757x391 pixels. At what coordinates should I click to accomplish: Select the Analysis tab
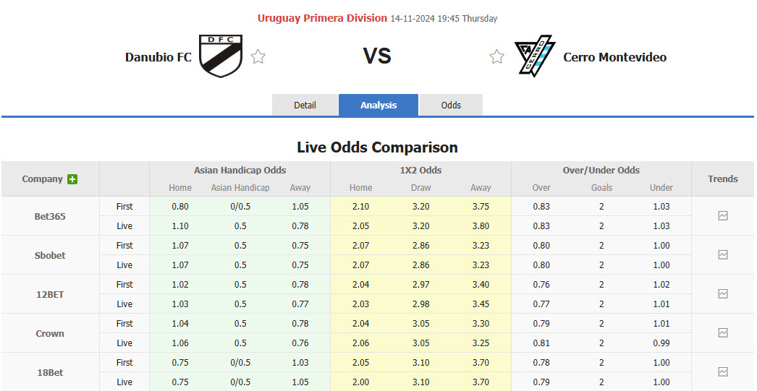tap(378, 105)
